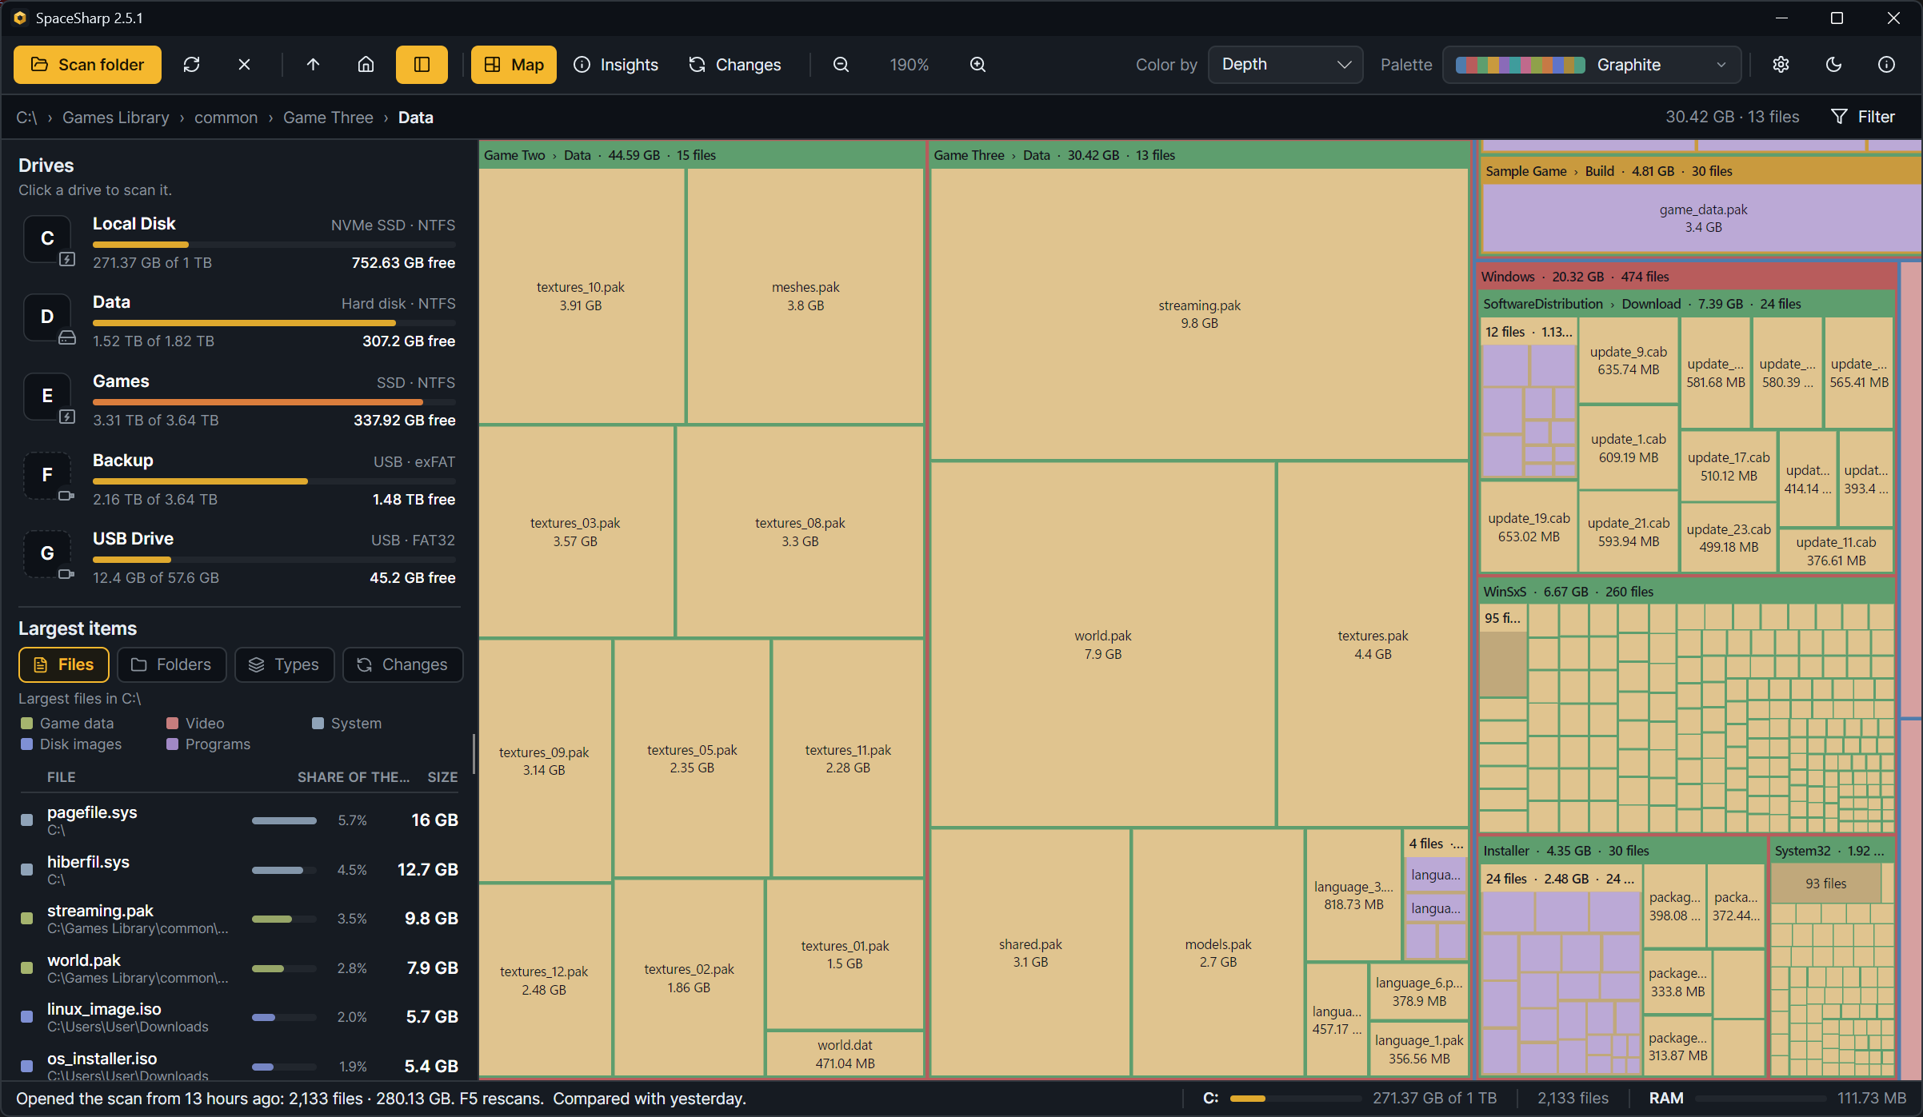Sort list by SIZE column header

pyautogui.click(x=442, y=777)
